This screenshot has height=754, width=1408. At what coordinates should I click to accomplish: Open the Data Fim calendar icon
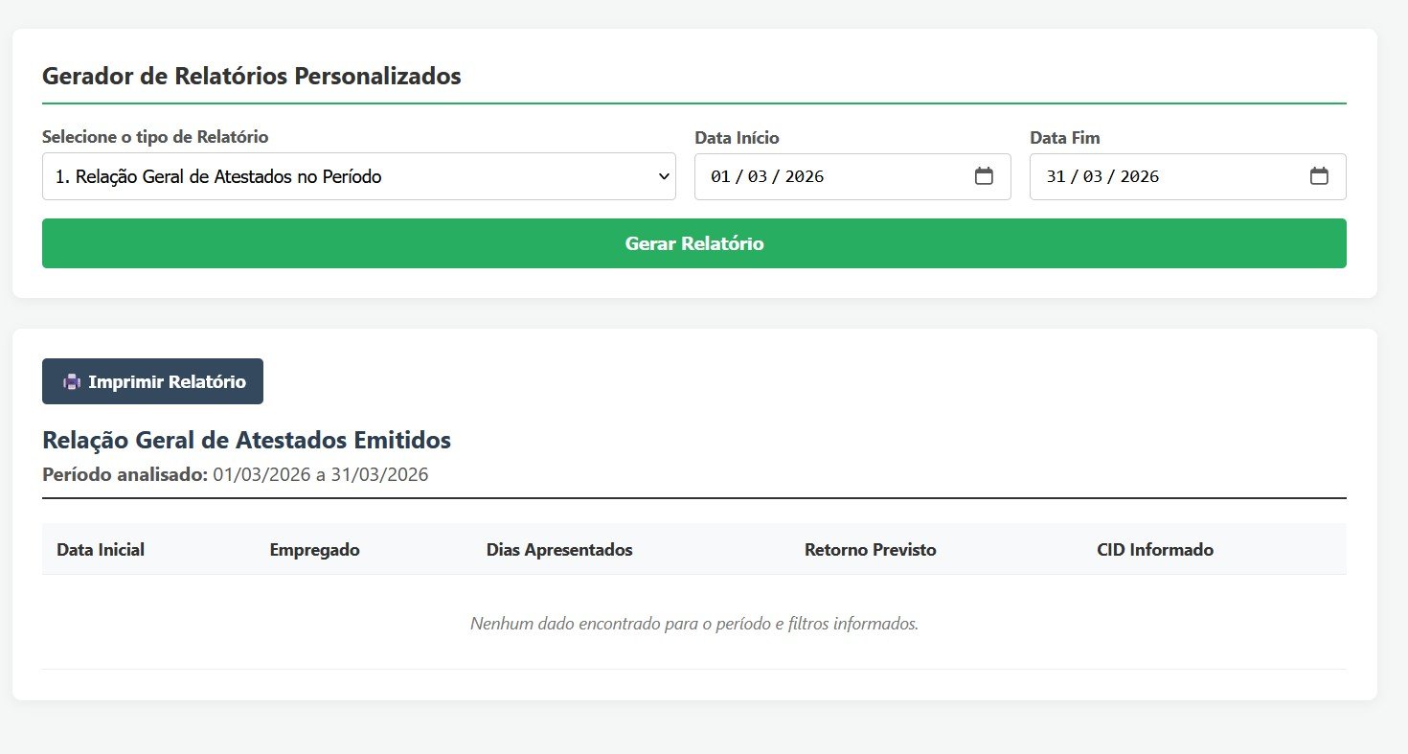click(1319, 176)
